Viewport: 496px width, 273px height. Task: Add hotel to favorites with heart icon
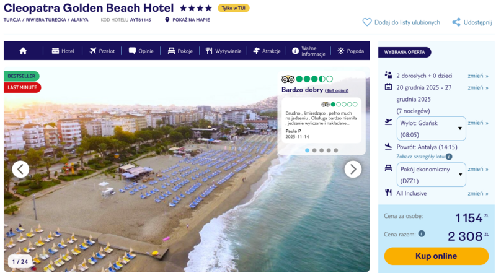coord(367,22)
